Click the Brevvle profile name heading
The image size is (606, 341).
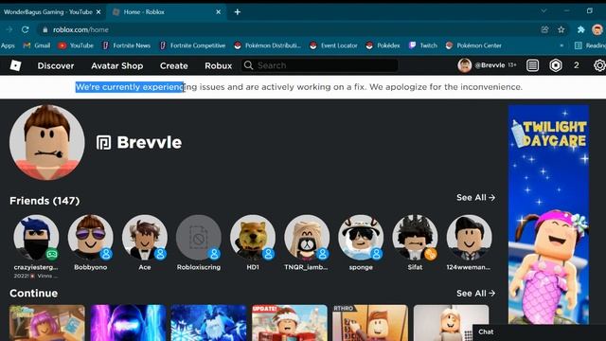(x=150, y=143)
